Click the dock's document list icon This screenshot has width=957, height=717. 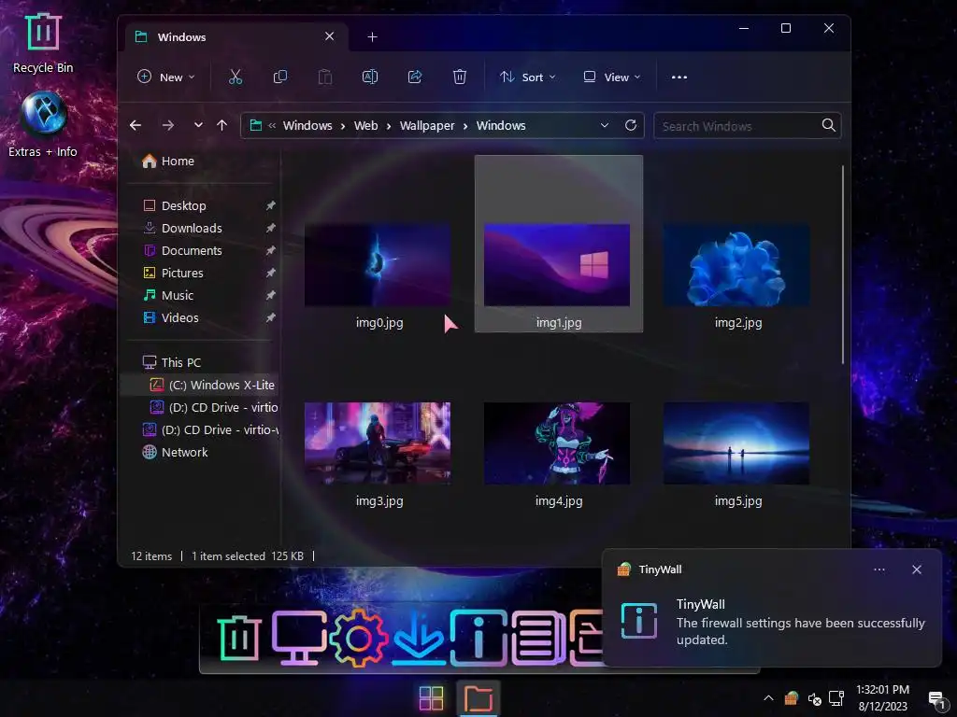538,639
